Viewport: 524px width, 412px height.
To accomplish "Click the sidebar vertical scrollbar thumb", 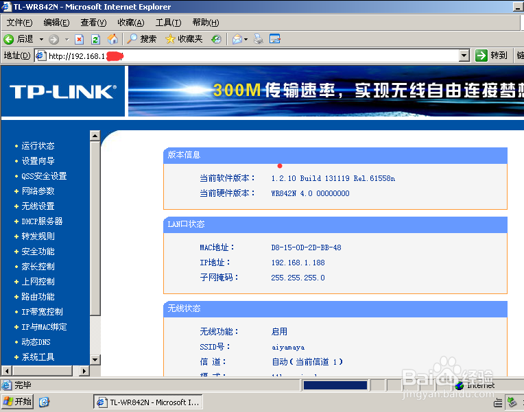I will (x=95, y=228).
